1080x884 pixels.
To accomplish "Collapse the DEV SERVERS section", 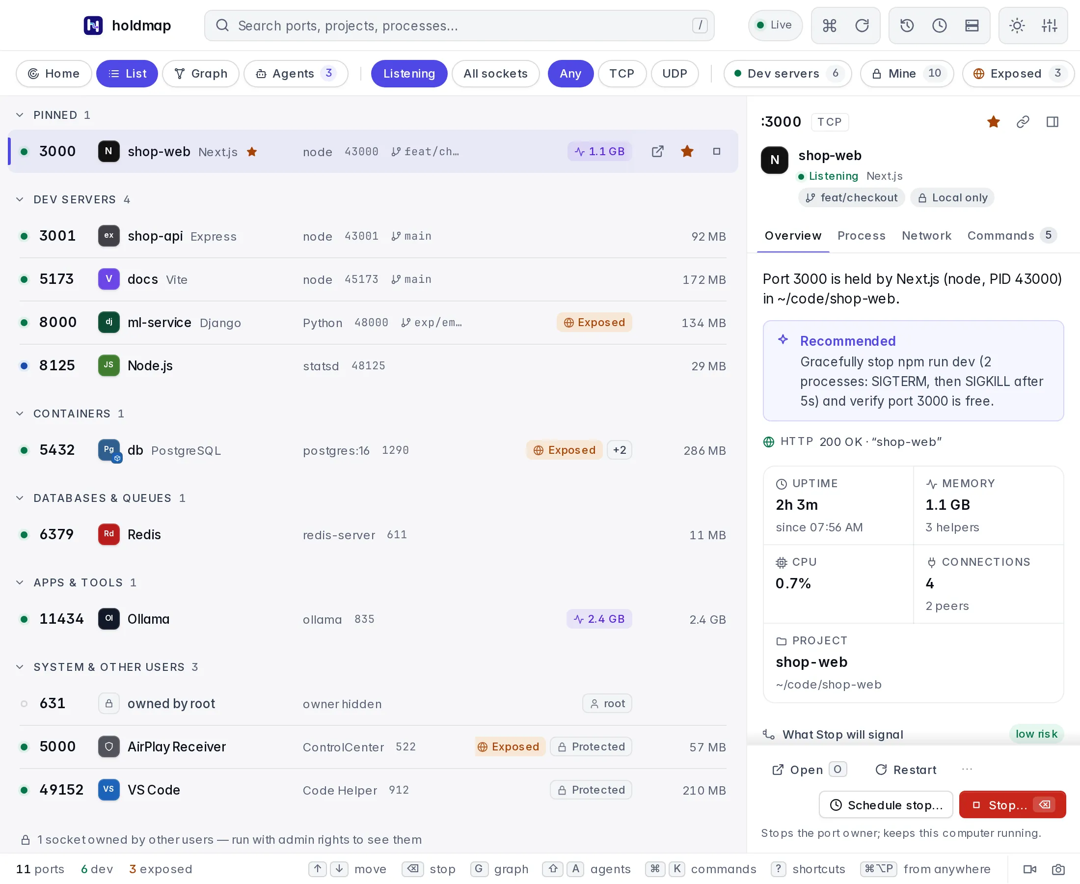I will click(x=73, y=199).
